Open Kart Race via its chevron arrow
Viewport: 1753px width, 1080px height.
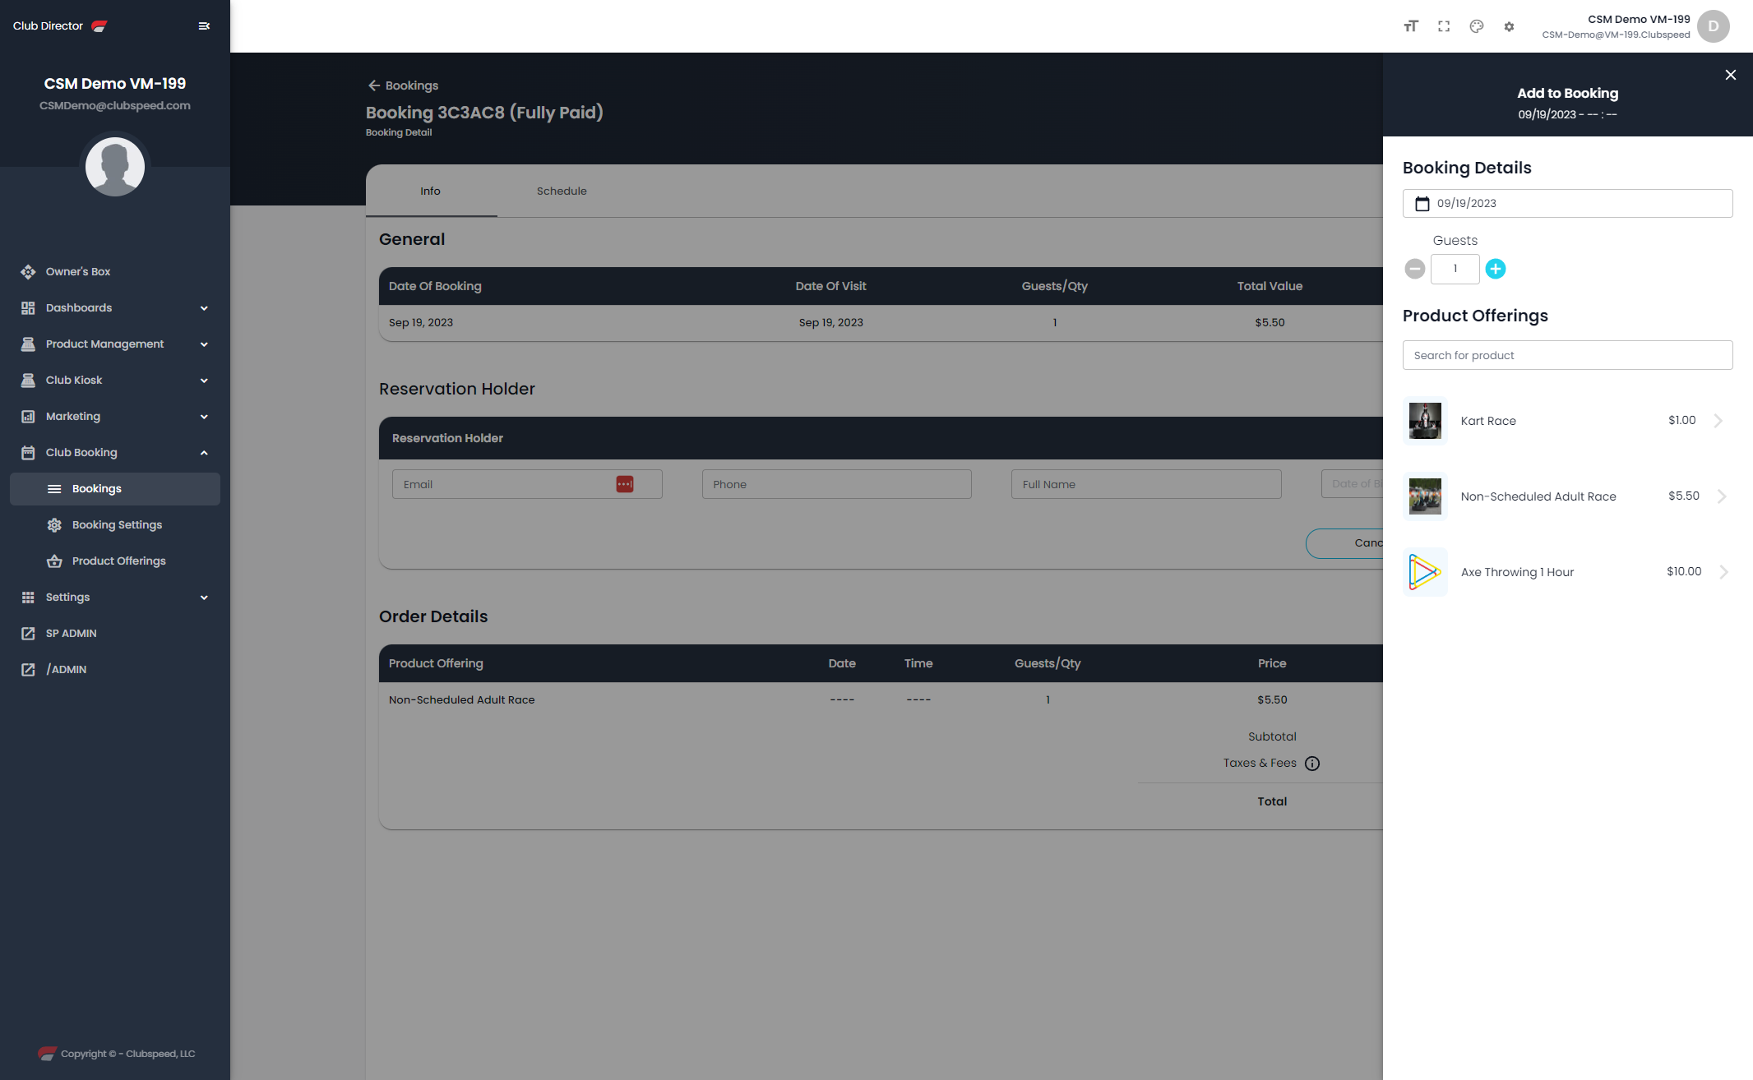pyautogui.click(x=1718, y=421)
